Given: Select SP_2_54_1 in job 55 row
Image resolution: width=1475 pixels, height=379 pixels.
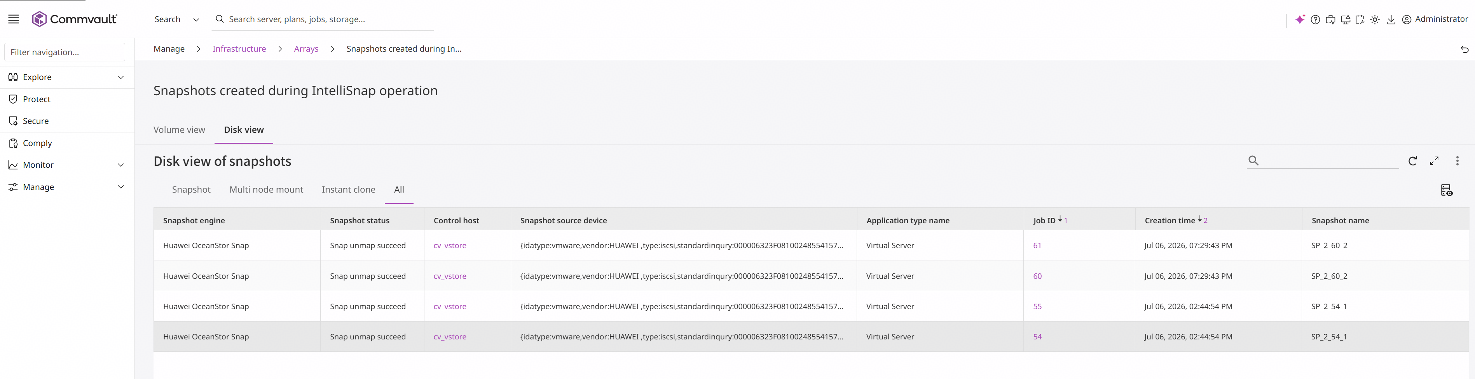Looking at the screenshot, I should (x=1329, y=306).
